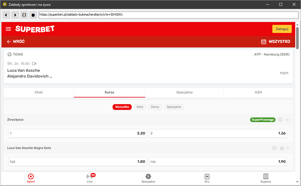Bet on player 1 at odds 3.20
Screen dimensions: 301x186
tap(77, 133)
